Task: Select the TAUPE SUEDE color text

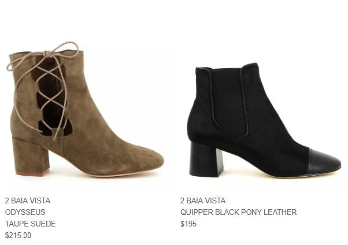Action: pyautogui.click(x=30, y=224)
